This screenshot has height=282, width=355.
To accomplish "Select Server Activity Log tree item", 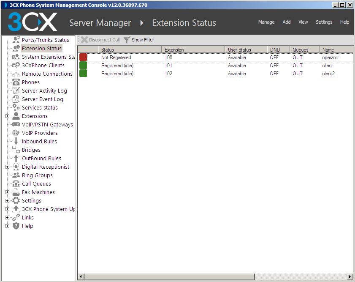I will 44,90.
